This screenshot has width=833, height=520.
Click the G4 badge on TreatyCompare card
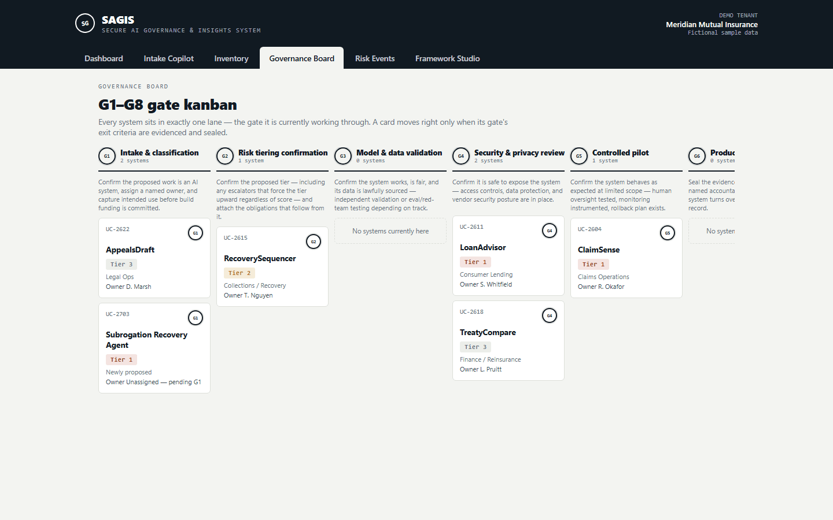(x=550, y=315)
